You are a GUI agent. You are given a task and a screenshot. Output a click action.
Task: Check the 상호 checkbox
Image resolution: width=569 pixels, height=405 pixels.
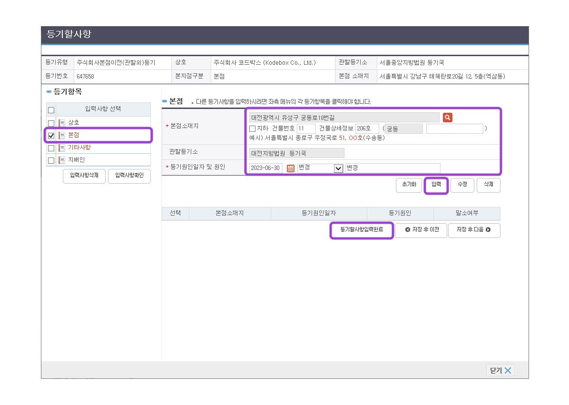[51, 123]
